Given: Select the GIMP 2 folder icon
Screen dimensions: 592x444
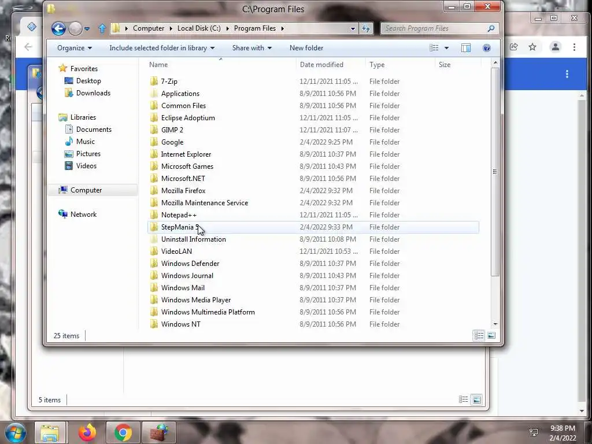Looking at the screenshot, I should [x=154, y=130].
